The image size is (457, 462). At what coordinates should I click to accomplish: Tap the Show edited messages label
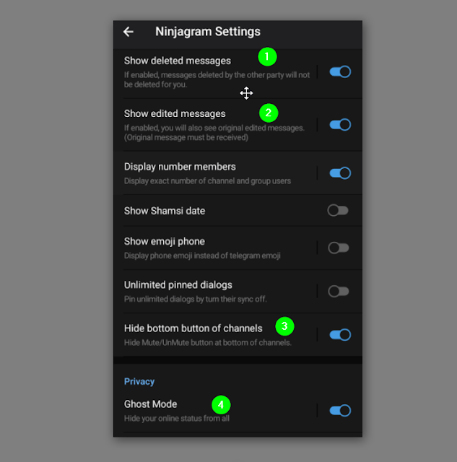[x=175, y=114]
